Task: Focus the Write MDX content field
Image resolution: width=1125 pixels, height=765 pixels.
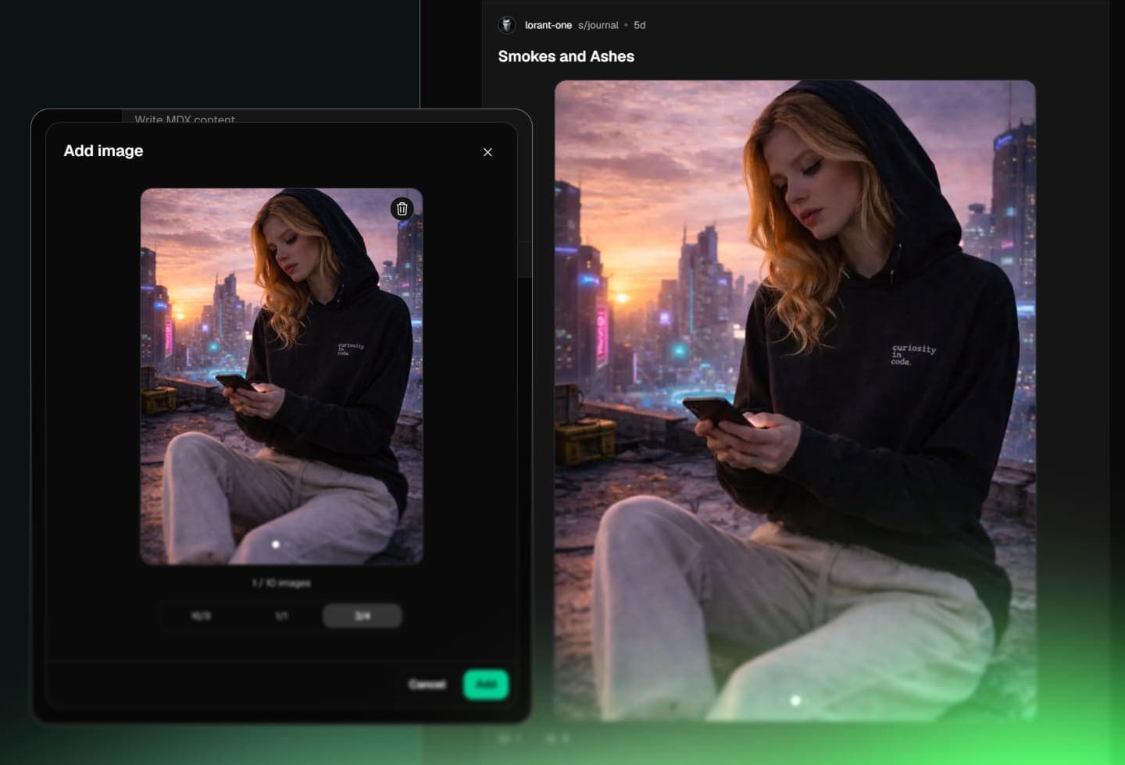Action: (x=184, y=119)
